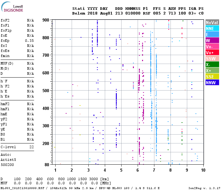Image resolution: width=221 pixels, height=190 pixels.
Task: Select the Vo+ red legend swatch
Action: (212, 53)
